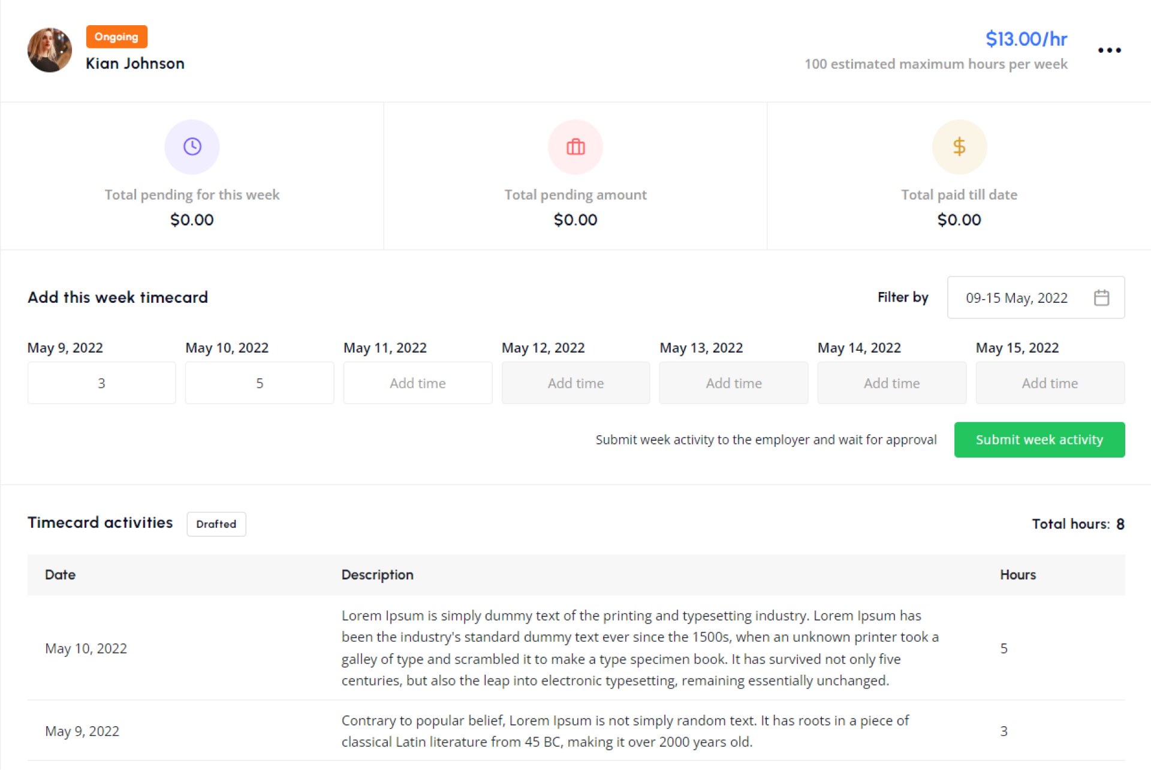Edit the May 9, 2022 hours field
1151x770 pixels.
[101, 383]
